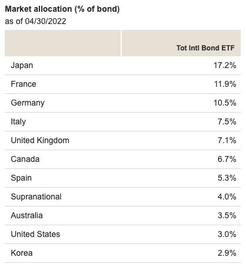Select the United States row label
The height and width of the screenshot is (264, 246).
tap(35, 234)
